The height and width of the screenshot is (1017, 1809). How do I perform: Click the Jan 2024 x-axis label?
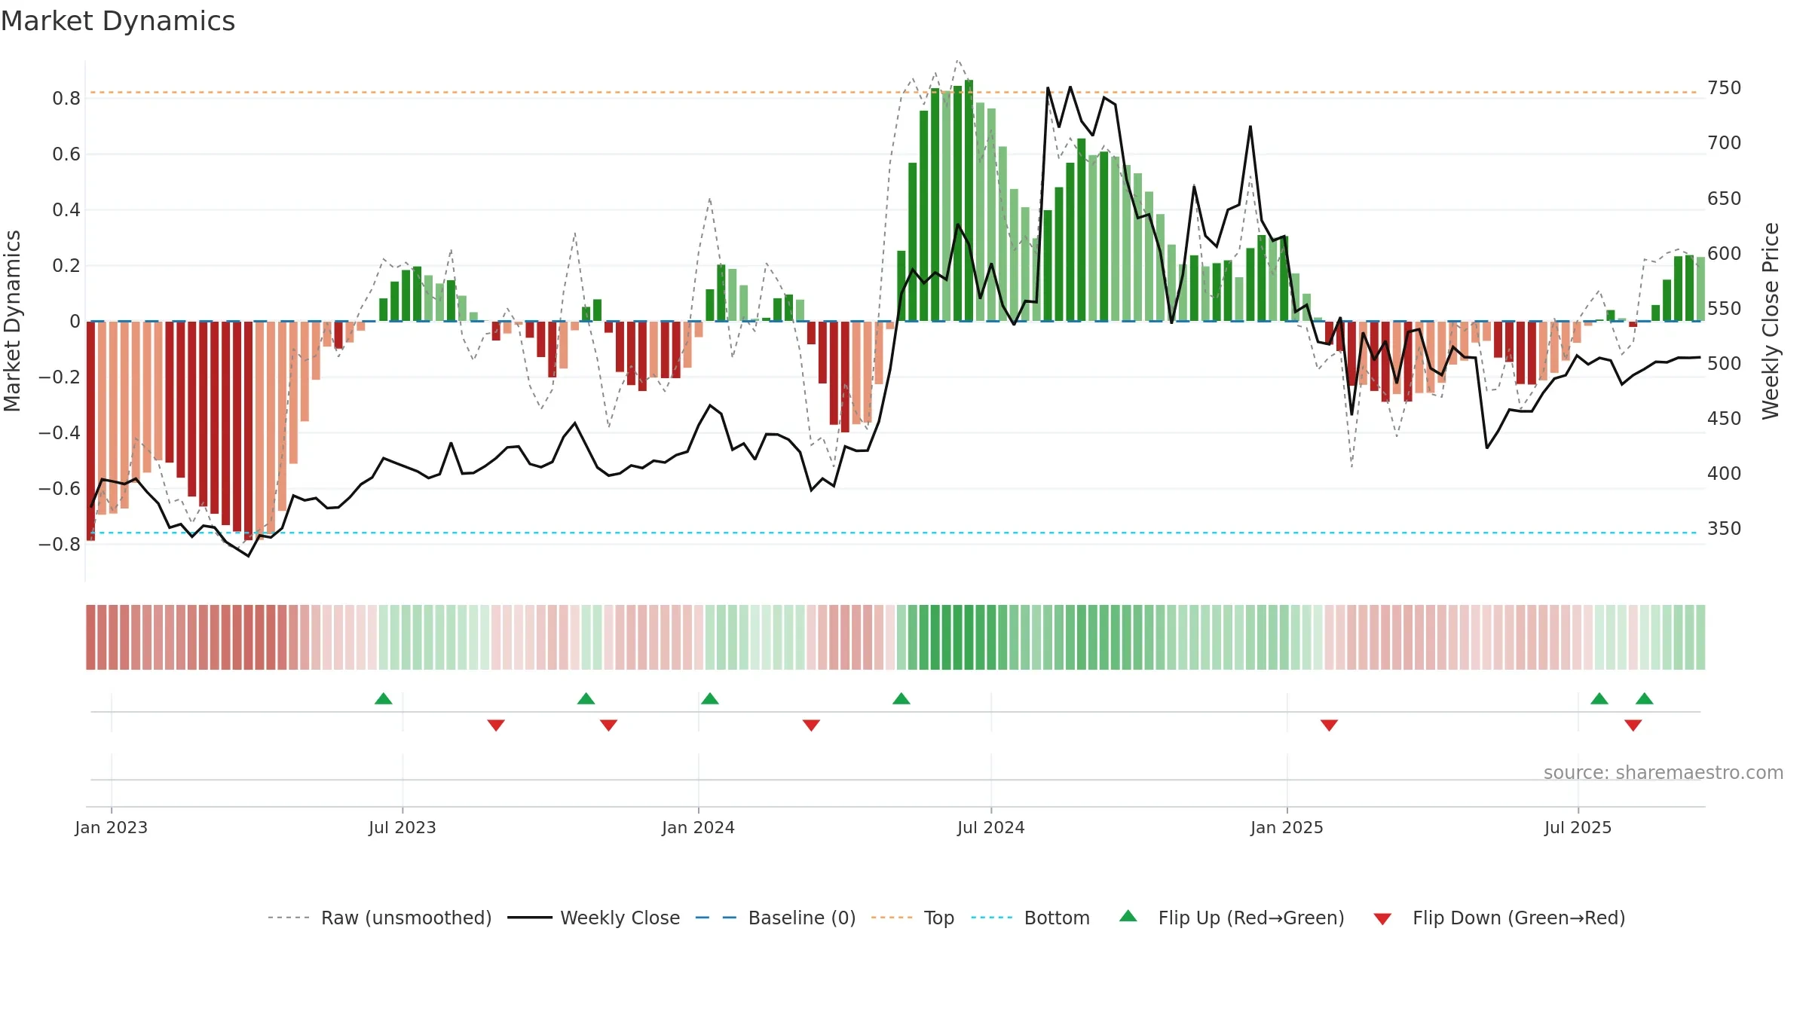coord(698,827)
